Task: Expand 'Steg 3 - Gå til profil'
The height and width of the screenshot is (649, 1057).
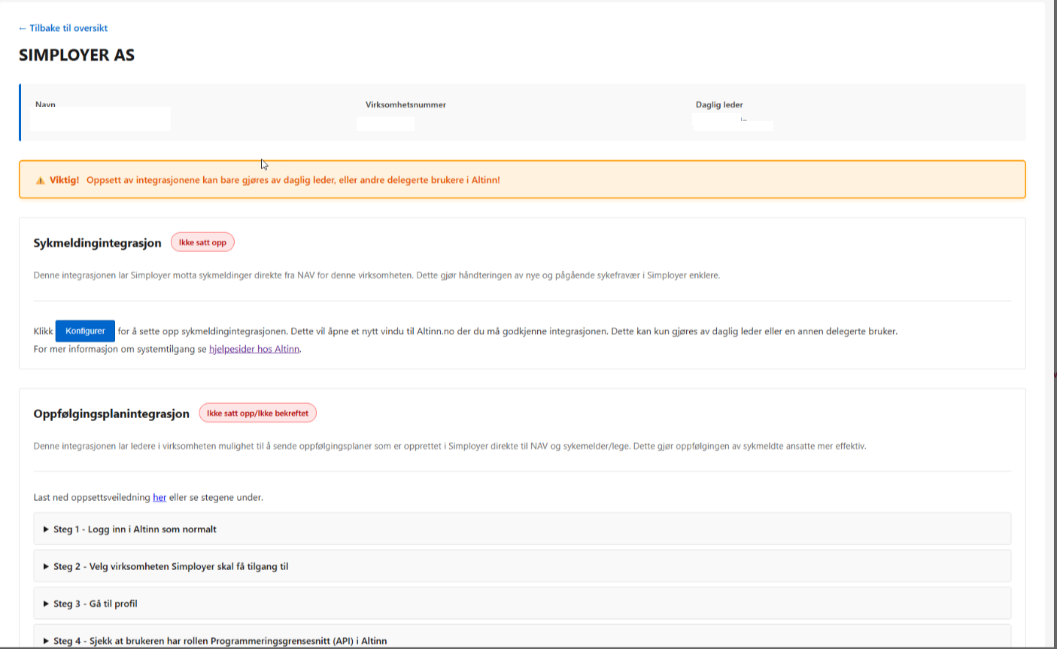Action: 522,603
